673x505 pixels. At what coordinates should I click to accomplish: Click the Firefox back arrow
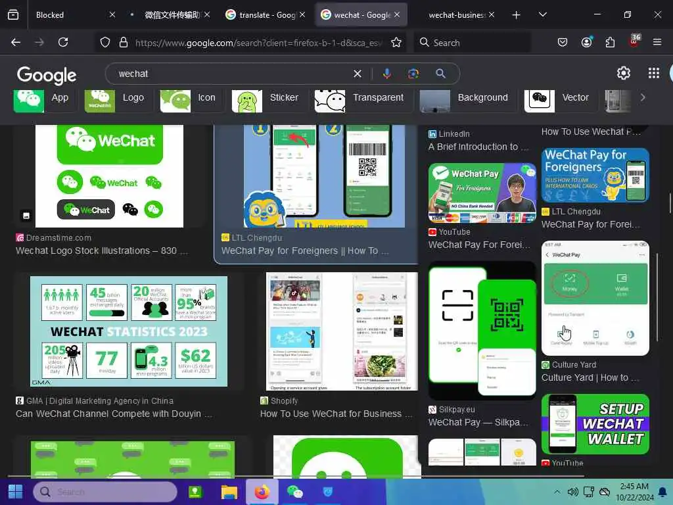tap(16, 42)
